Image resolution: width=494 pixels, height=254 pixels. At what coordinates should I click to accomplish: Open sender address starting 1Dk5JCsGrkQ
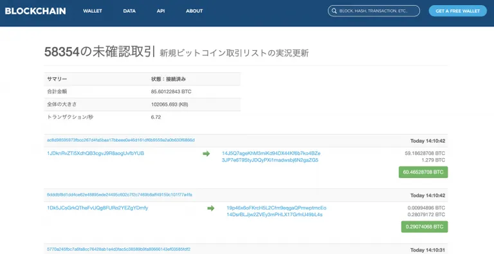[x=97, y=208]
